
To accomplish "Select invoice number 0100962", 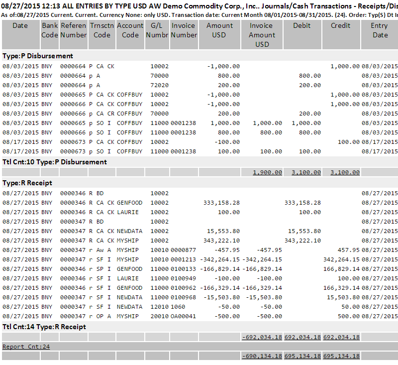I will click(x=183, y=288).
